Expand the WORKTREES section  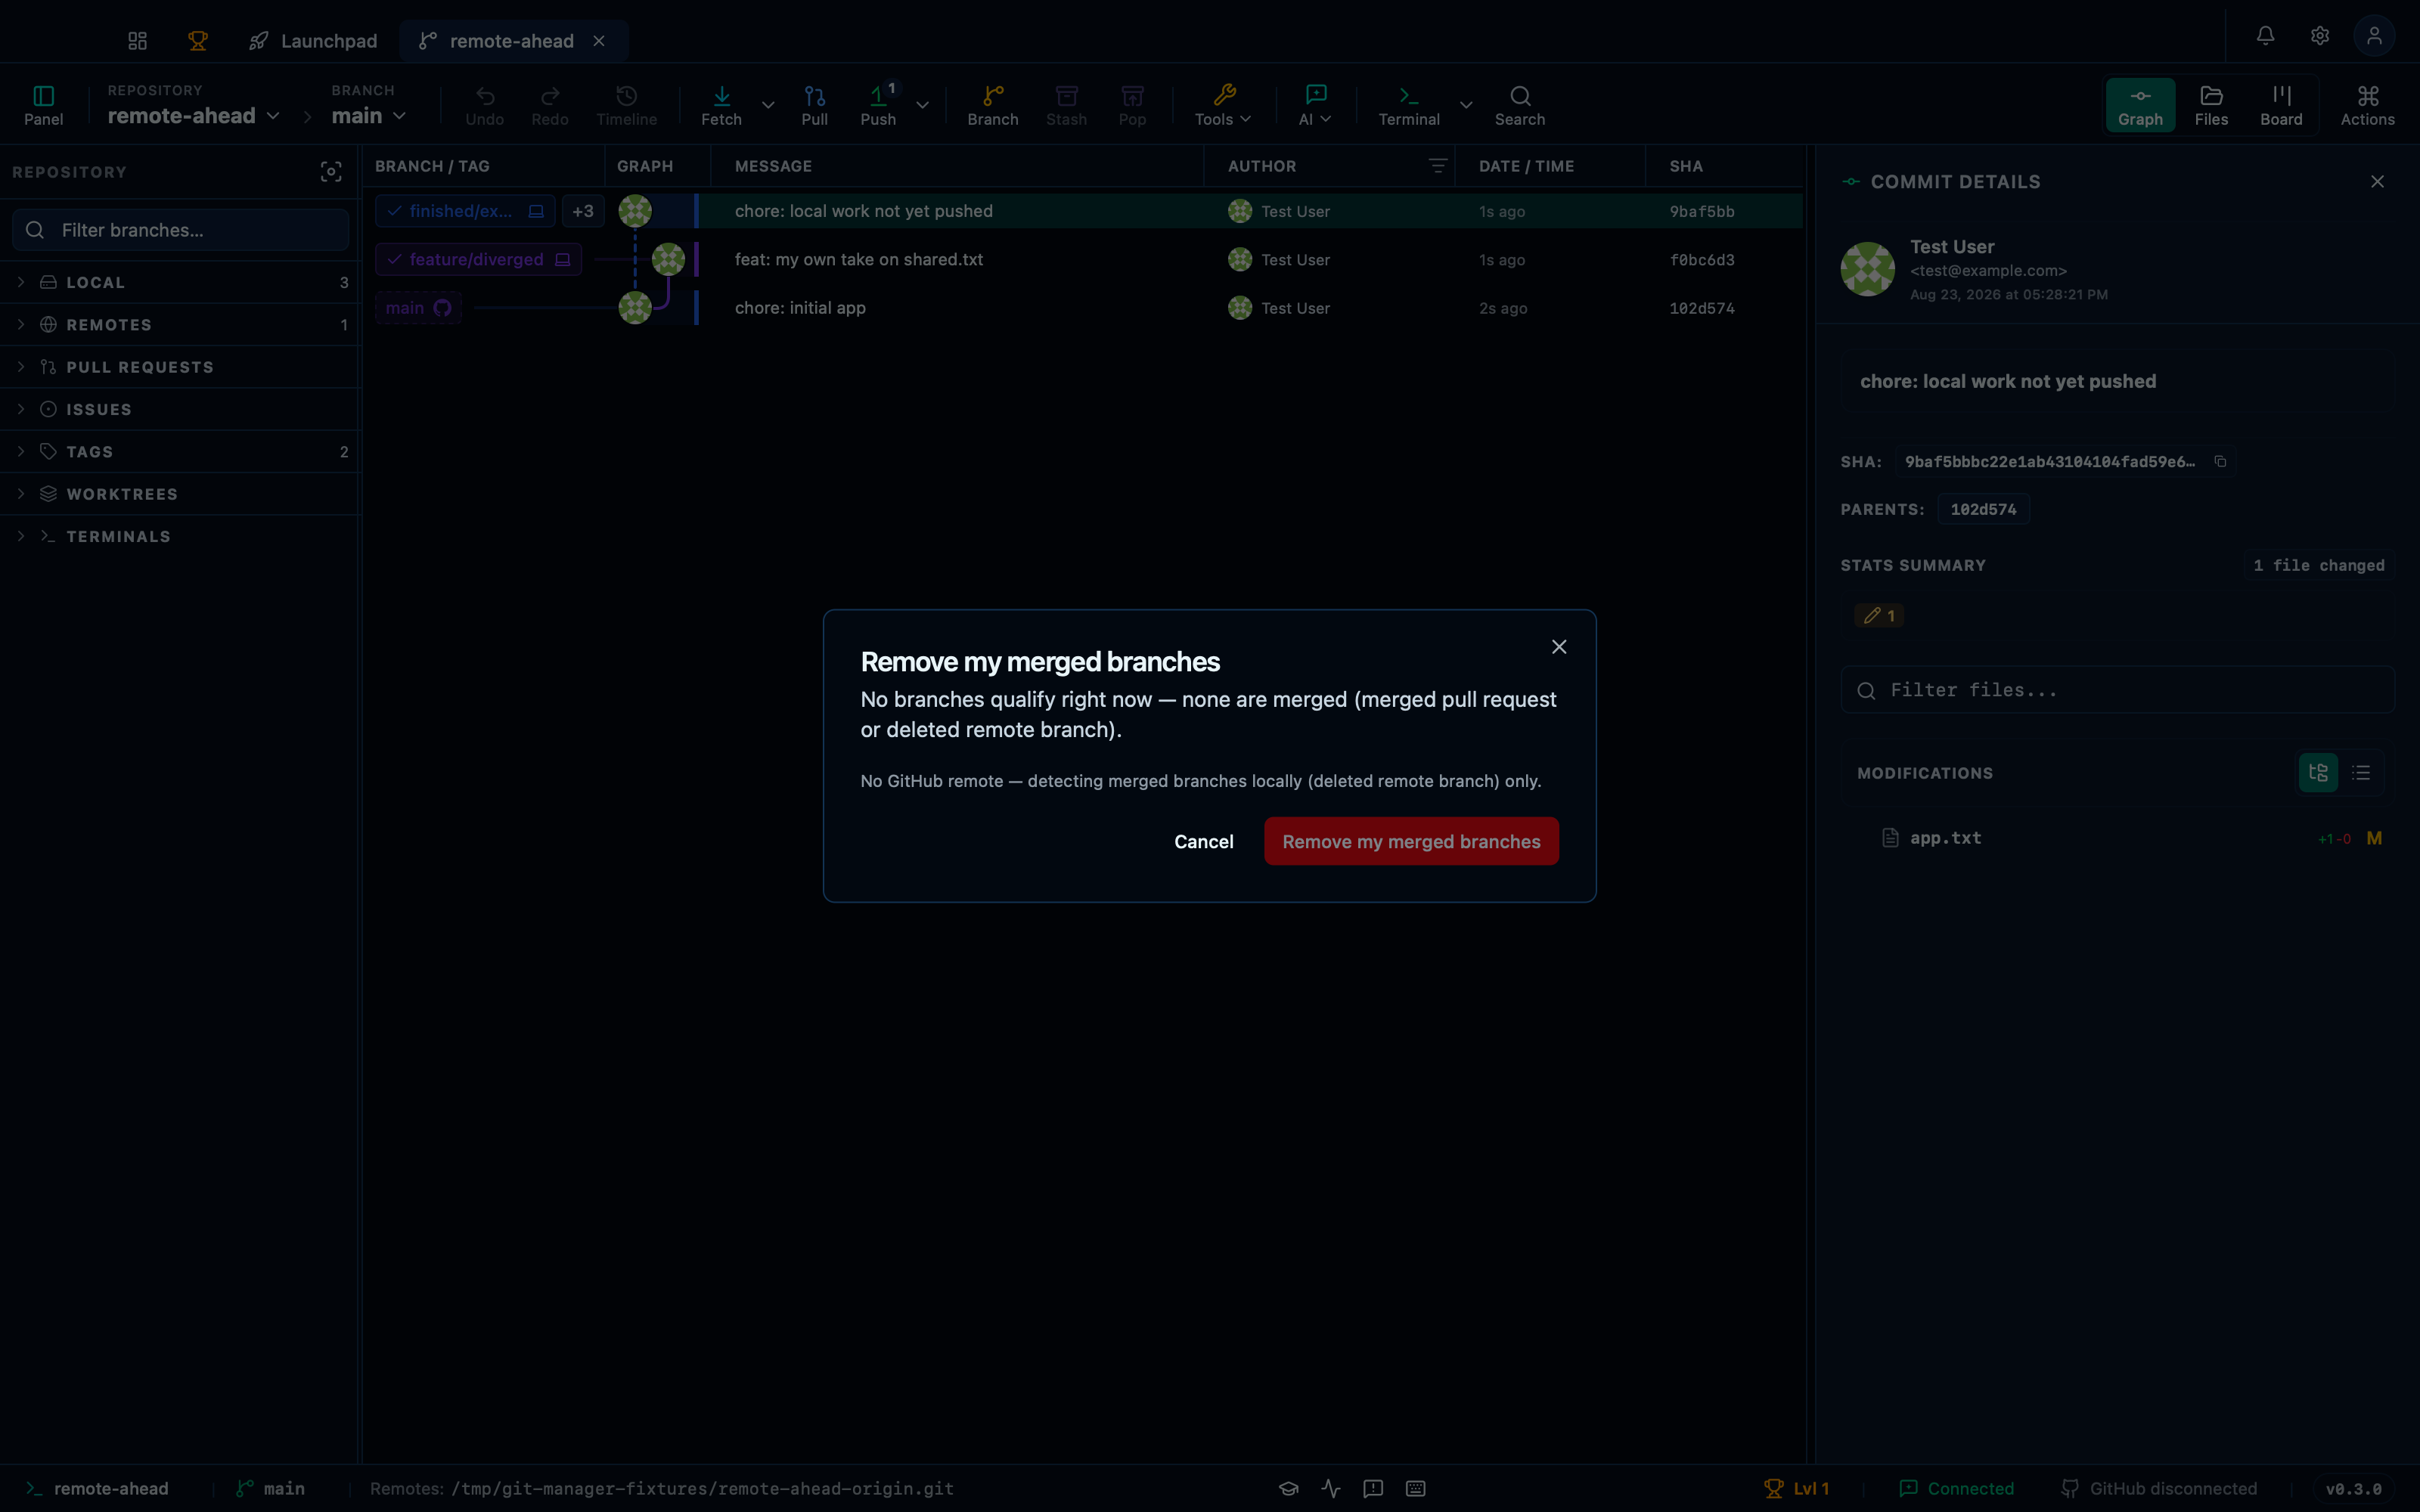pyautogui.click(x=180, y=494)
